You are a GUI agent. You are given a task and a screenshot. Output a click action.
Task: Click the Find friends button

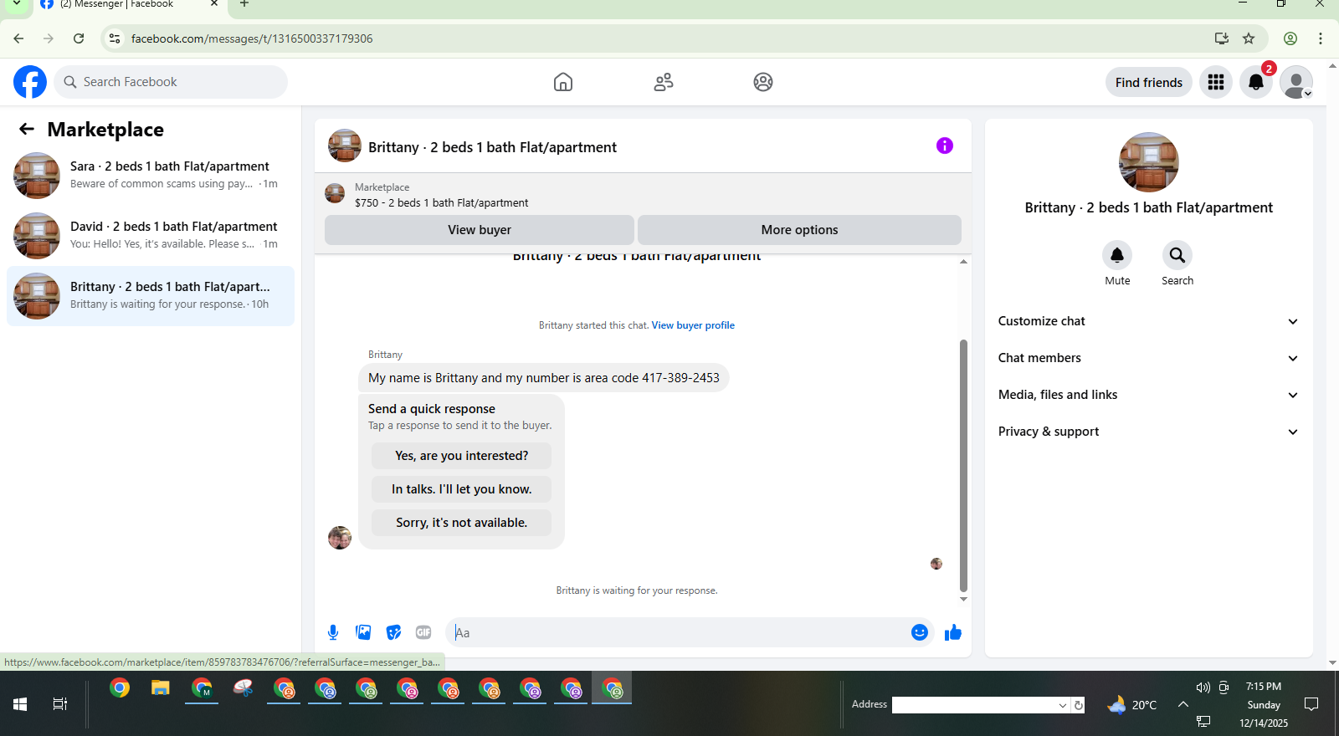point(1149,82)
